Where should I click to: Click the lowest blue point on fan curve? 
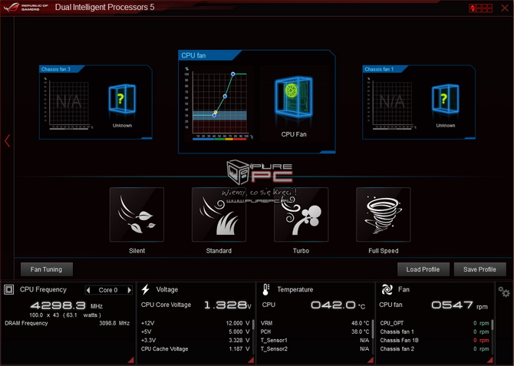(214, 115)
